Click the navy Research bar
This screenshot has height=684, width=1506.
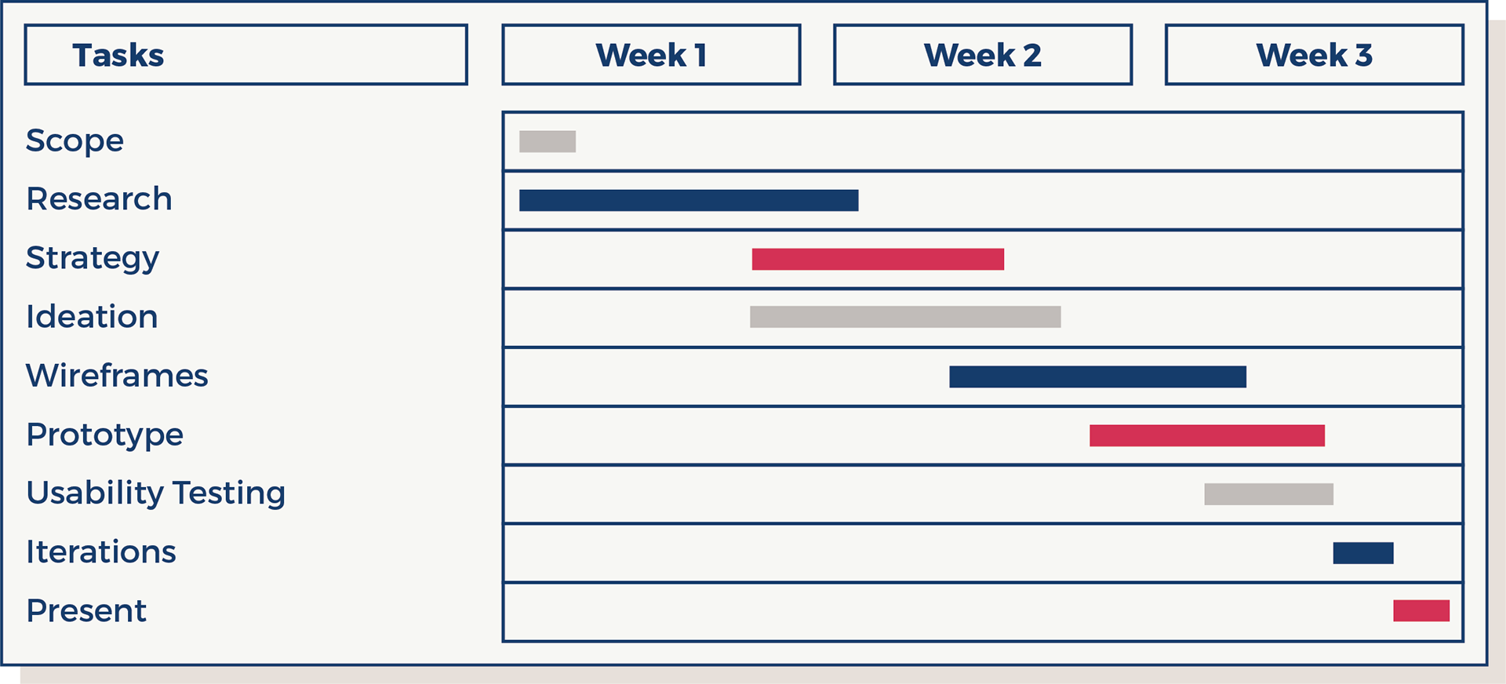[689, 200]
